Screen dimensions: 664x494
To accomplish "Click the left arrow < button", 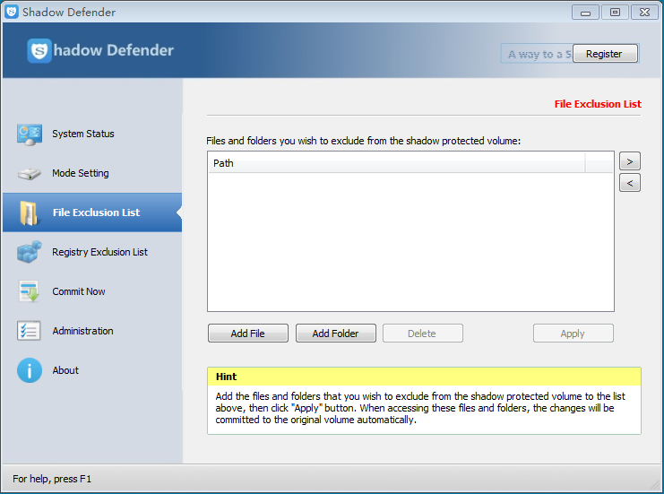I will 629,183.
